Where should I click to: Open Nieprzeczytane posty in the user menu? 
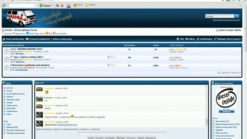(227, 124)
